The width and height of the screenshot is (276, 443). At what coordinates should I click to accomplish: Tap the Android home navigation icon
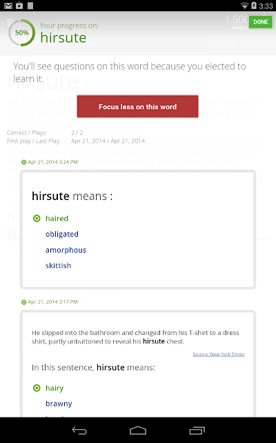pyautogui.click(x=138, y=431)
